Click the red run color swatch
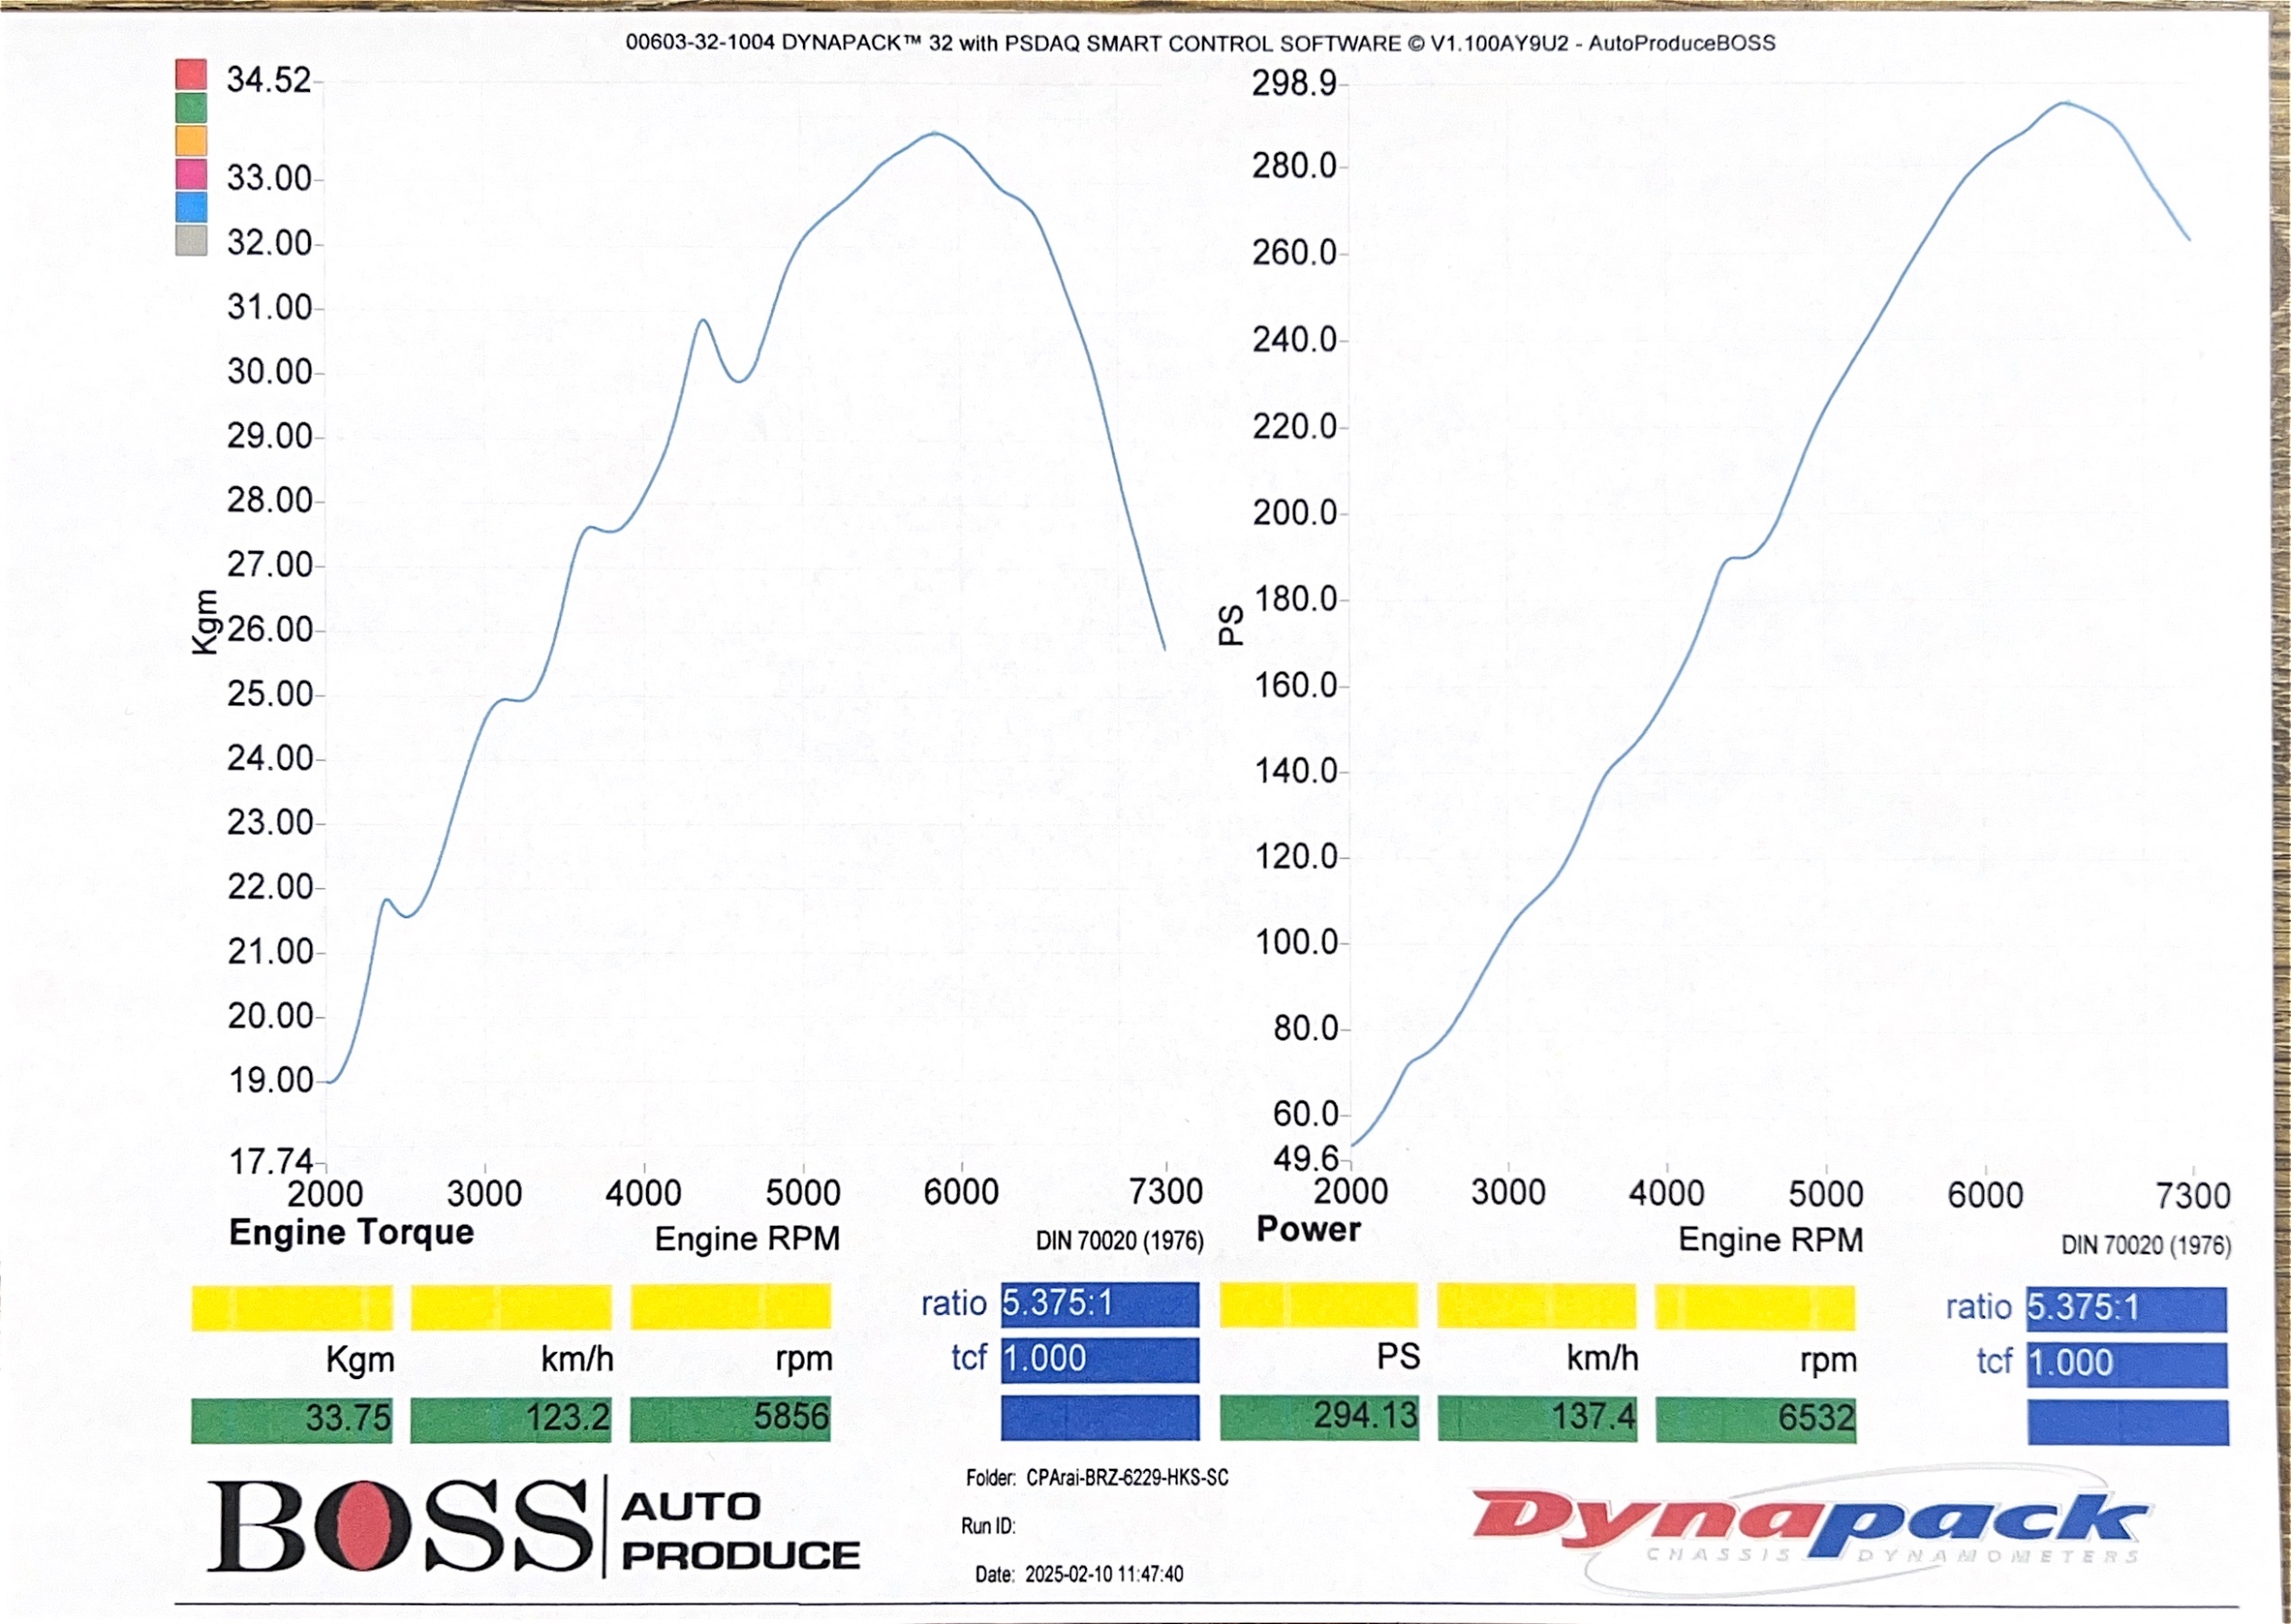The height and width of the screenshot is (1624, 2291). 191,74
